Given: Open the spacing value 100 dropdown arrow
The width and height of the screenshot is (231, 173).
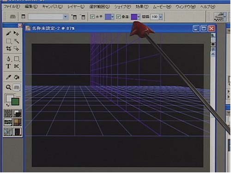Looking at the screenshot, I should 161,17.
